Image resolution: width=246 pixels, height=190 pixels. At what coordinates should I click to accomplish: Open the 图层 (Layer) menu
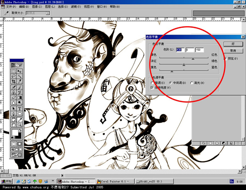pos(50,7)
